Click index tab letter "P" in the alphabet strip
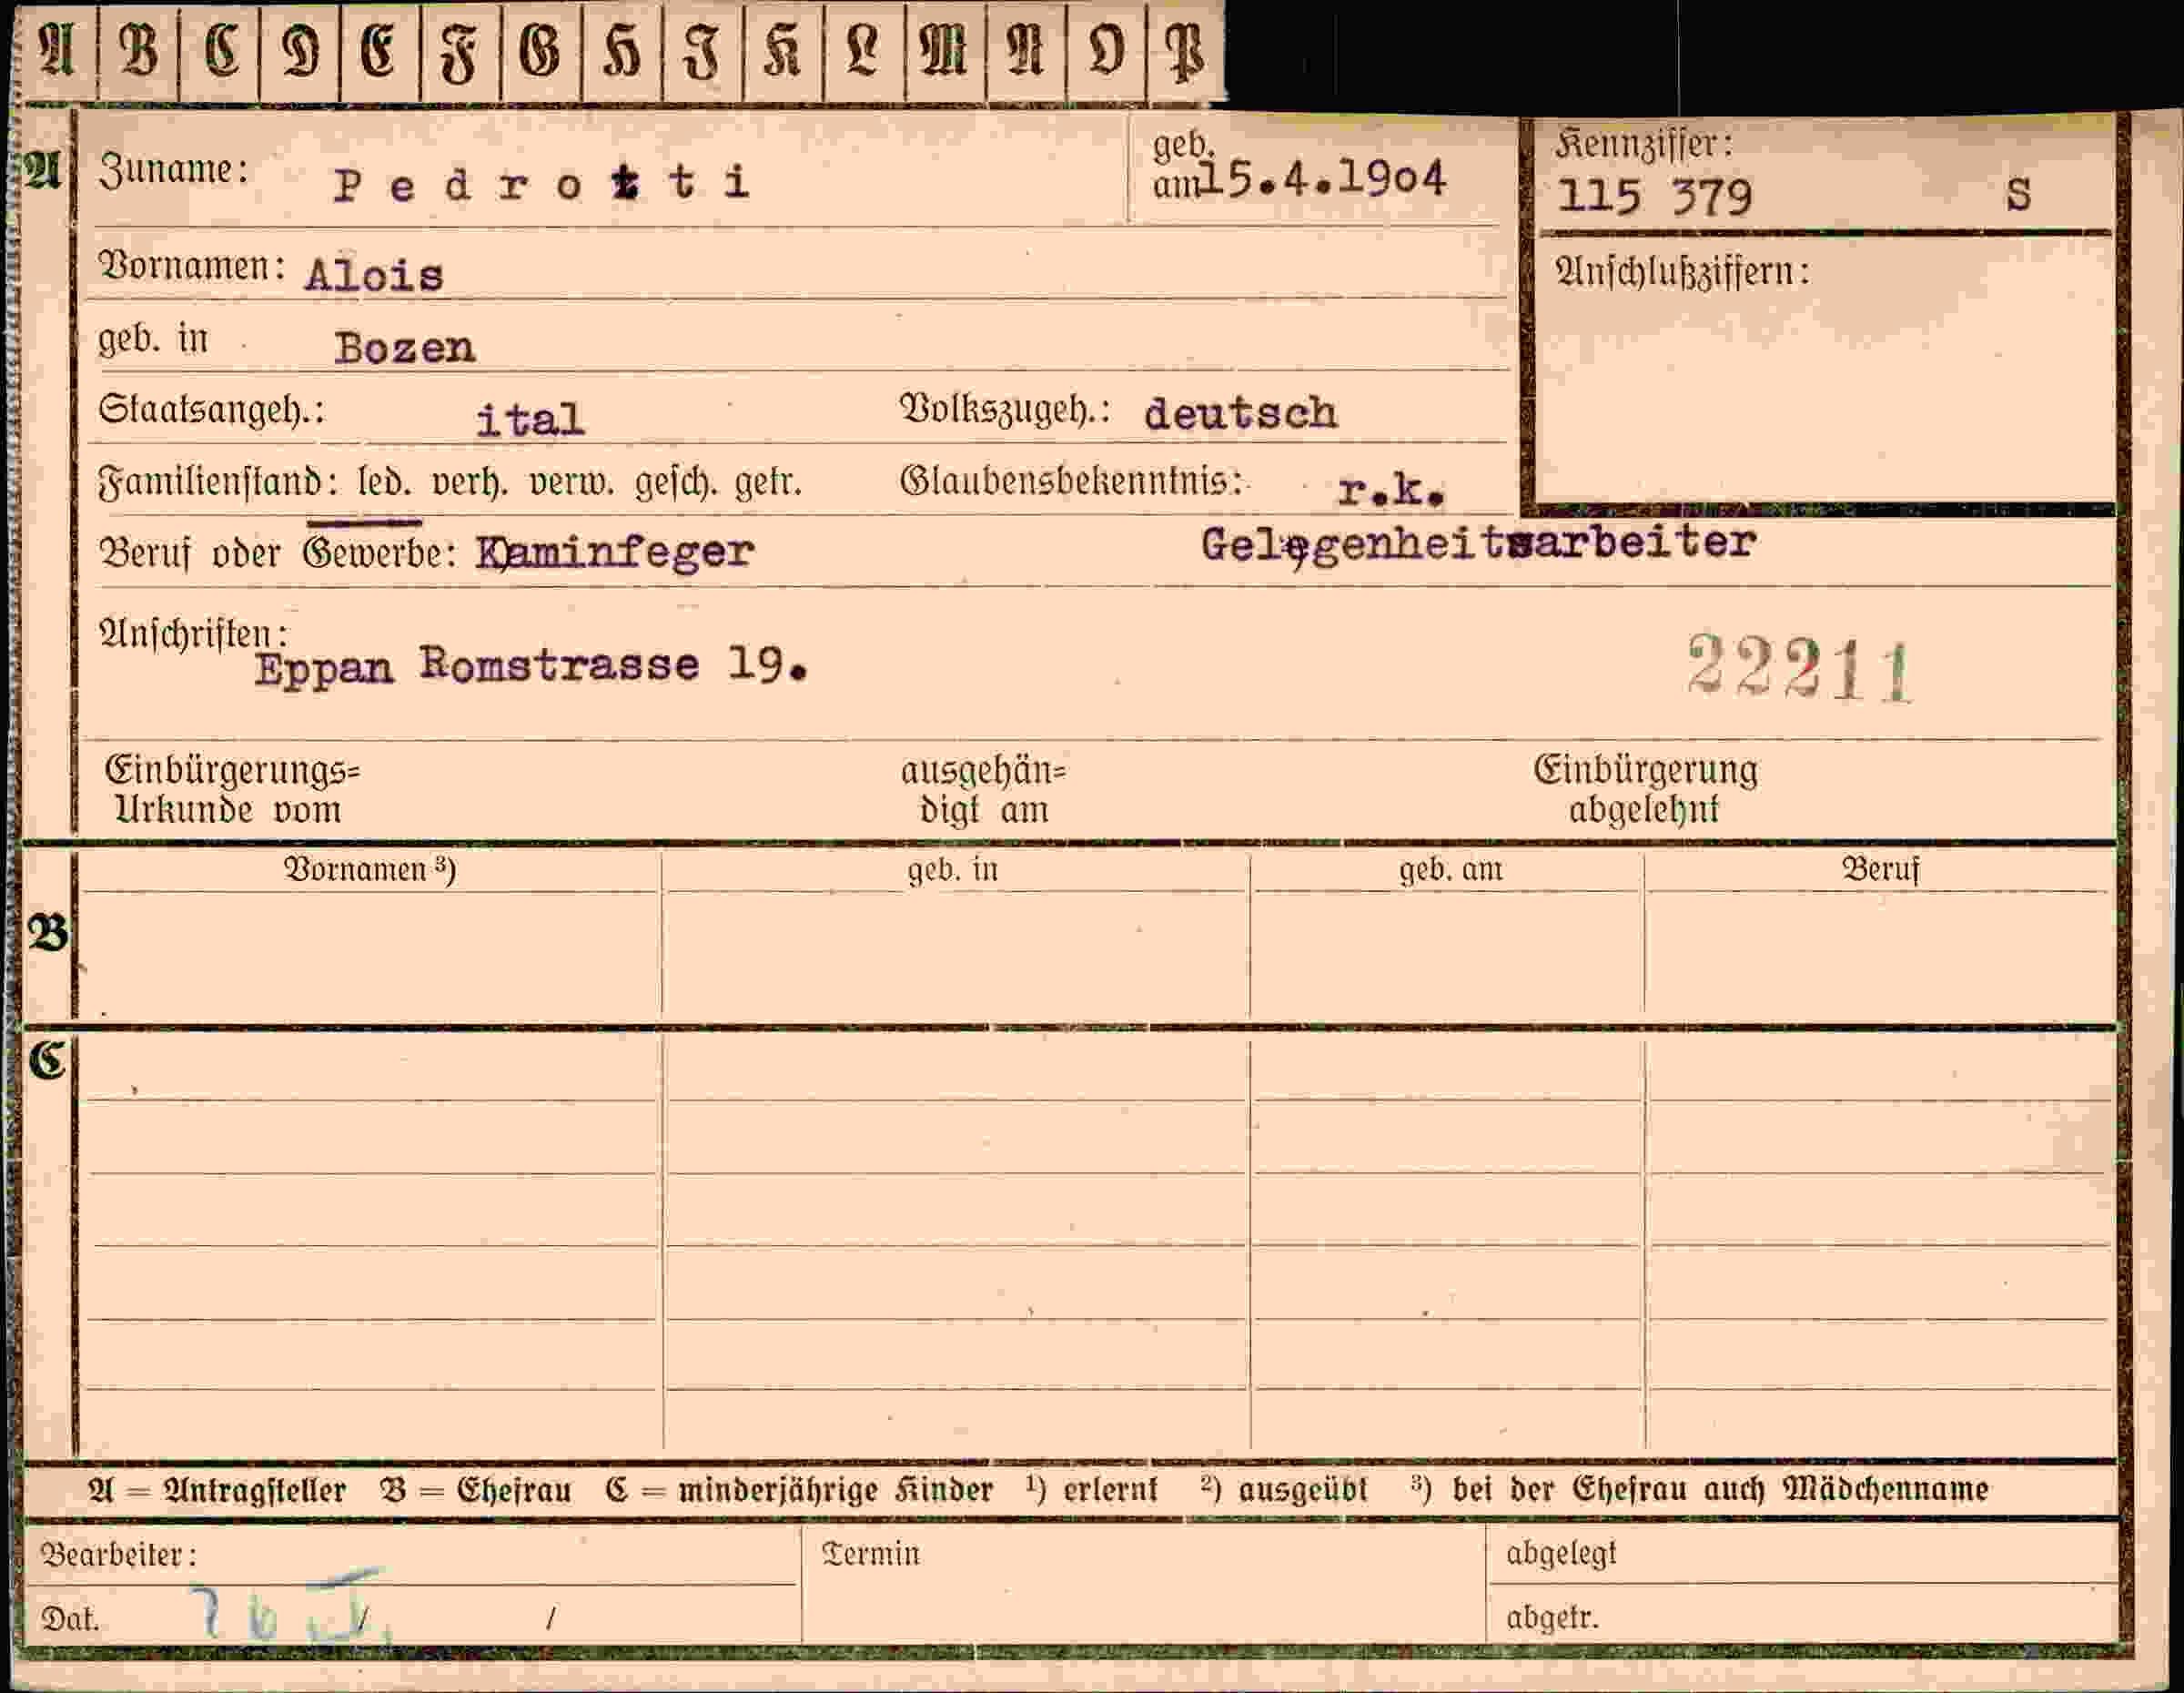Image resolution: width=2184 pixels, height=1693 pixels. click(1186, 50)
